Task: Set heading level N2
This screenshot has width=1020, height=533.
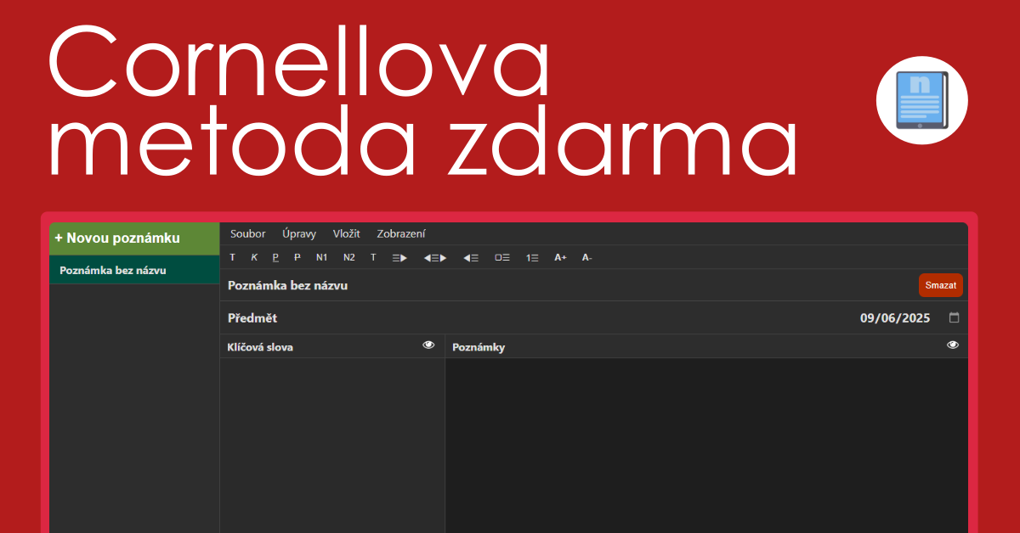Action: pos(349,257)
